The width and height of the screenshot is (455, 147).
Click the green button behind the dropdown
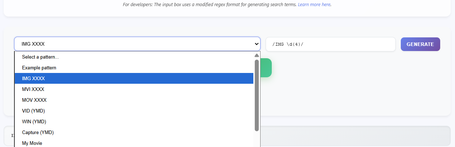[x=266, y=68]
